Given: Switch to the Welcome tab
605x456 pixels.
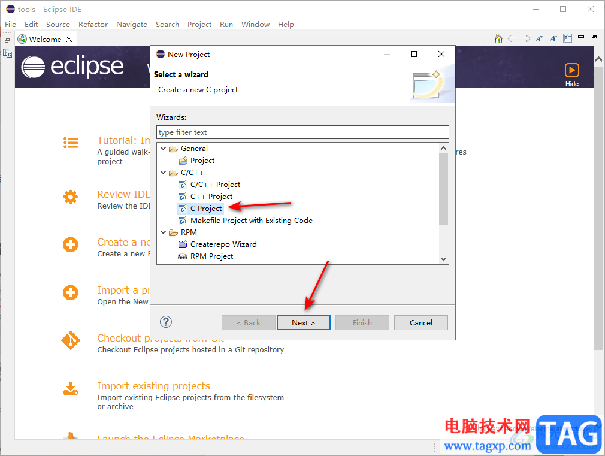Looking at the screenshot, I should click(45, 40).
